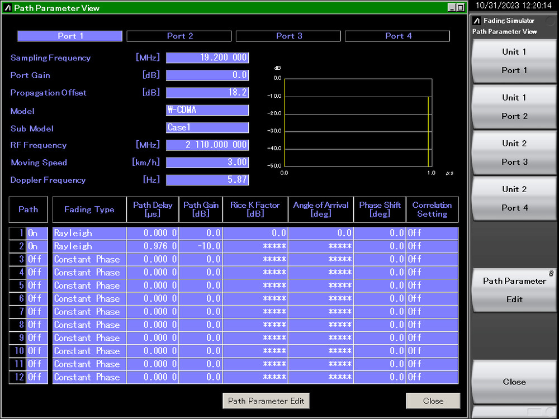The image size is (559, 419).
Task: Click path 1 Rice K Factor value
Action: 255,234
